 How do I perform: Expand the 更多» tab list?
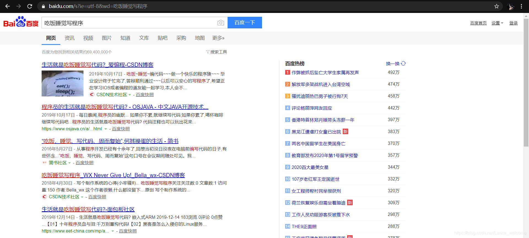pyautogui.click(x=218, y=38)
